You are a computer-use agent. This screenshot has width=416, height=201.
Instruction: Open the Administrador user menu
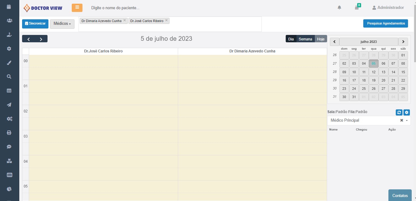click(x=388, y=8)
